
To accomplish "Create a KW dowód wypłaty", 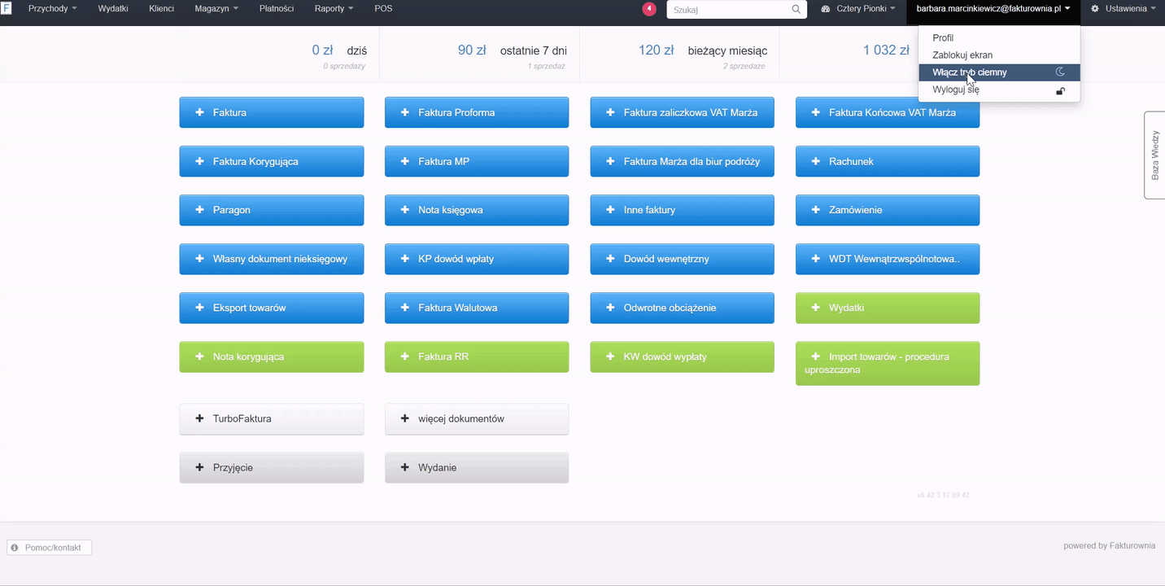I will 683,356.
